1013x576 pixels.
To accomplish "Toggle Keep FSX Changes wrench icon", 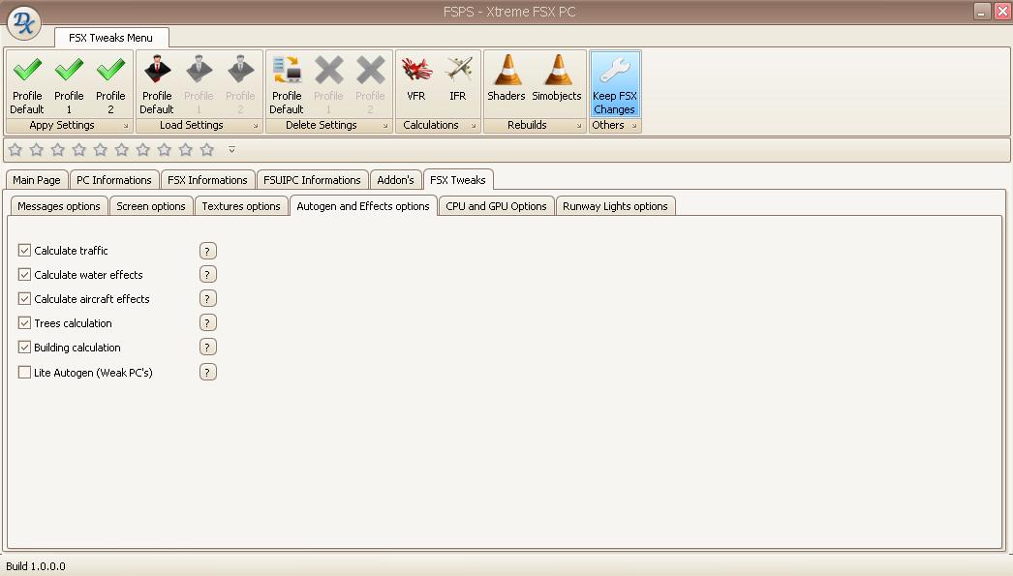I will 614,70.
